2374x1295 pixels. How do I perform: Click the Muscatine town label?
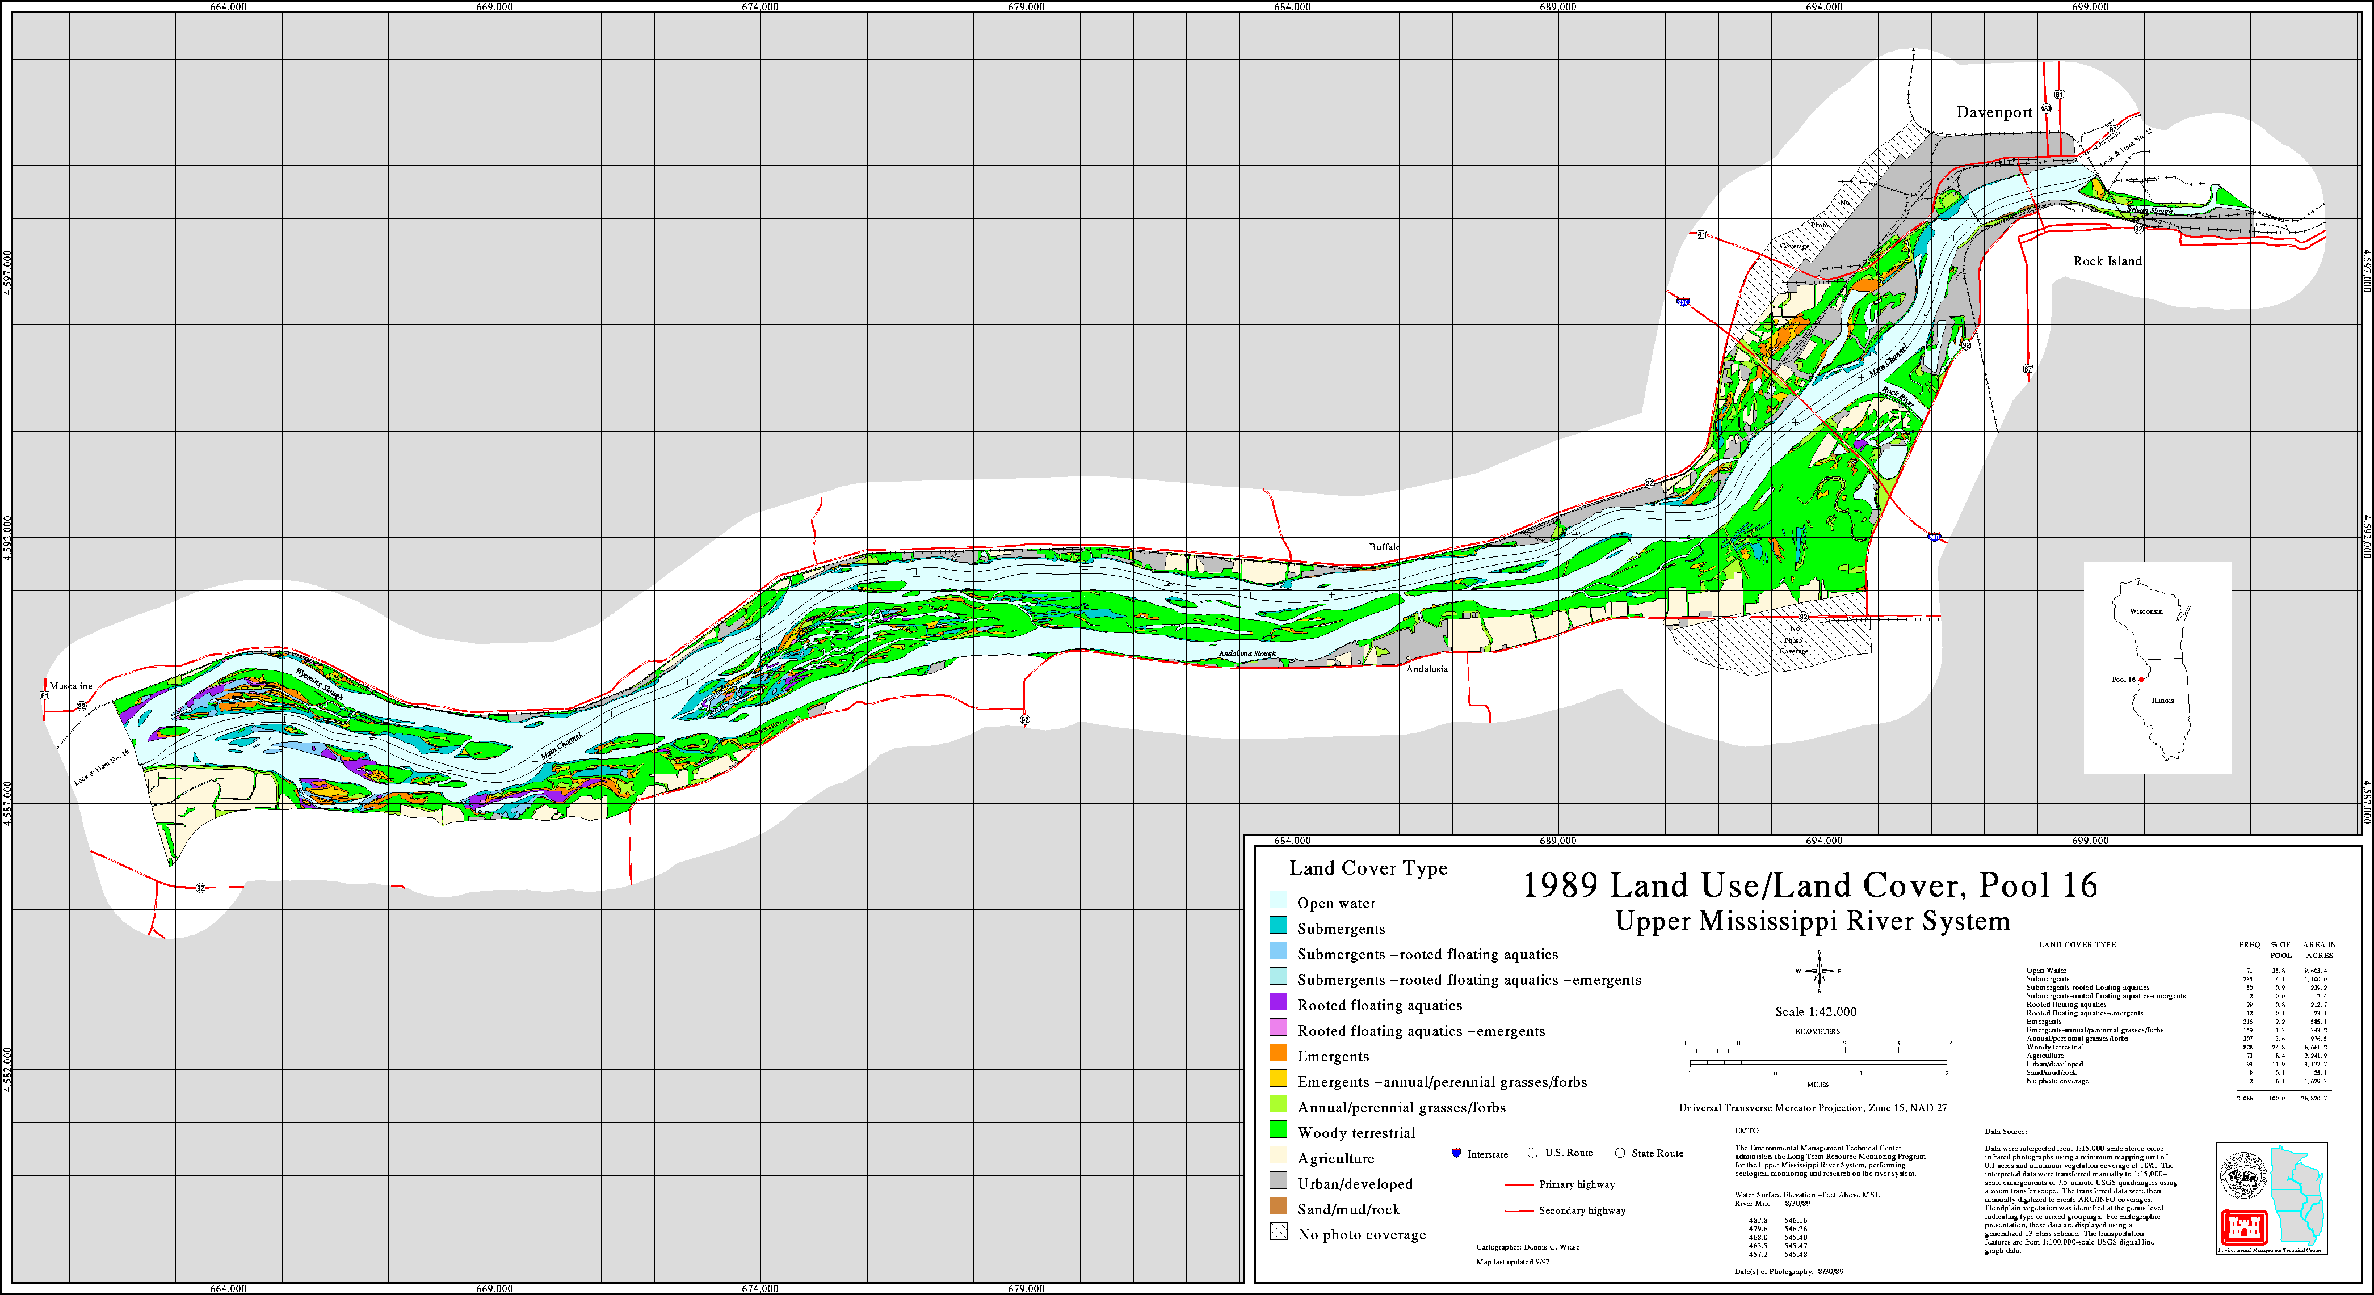[71, 686]
